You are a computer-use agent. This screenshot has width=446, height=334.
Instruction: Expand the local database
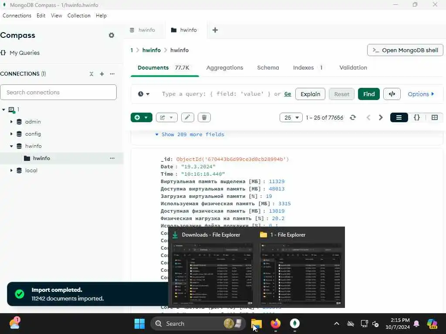(11, 170)
